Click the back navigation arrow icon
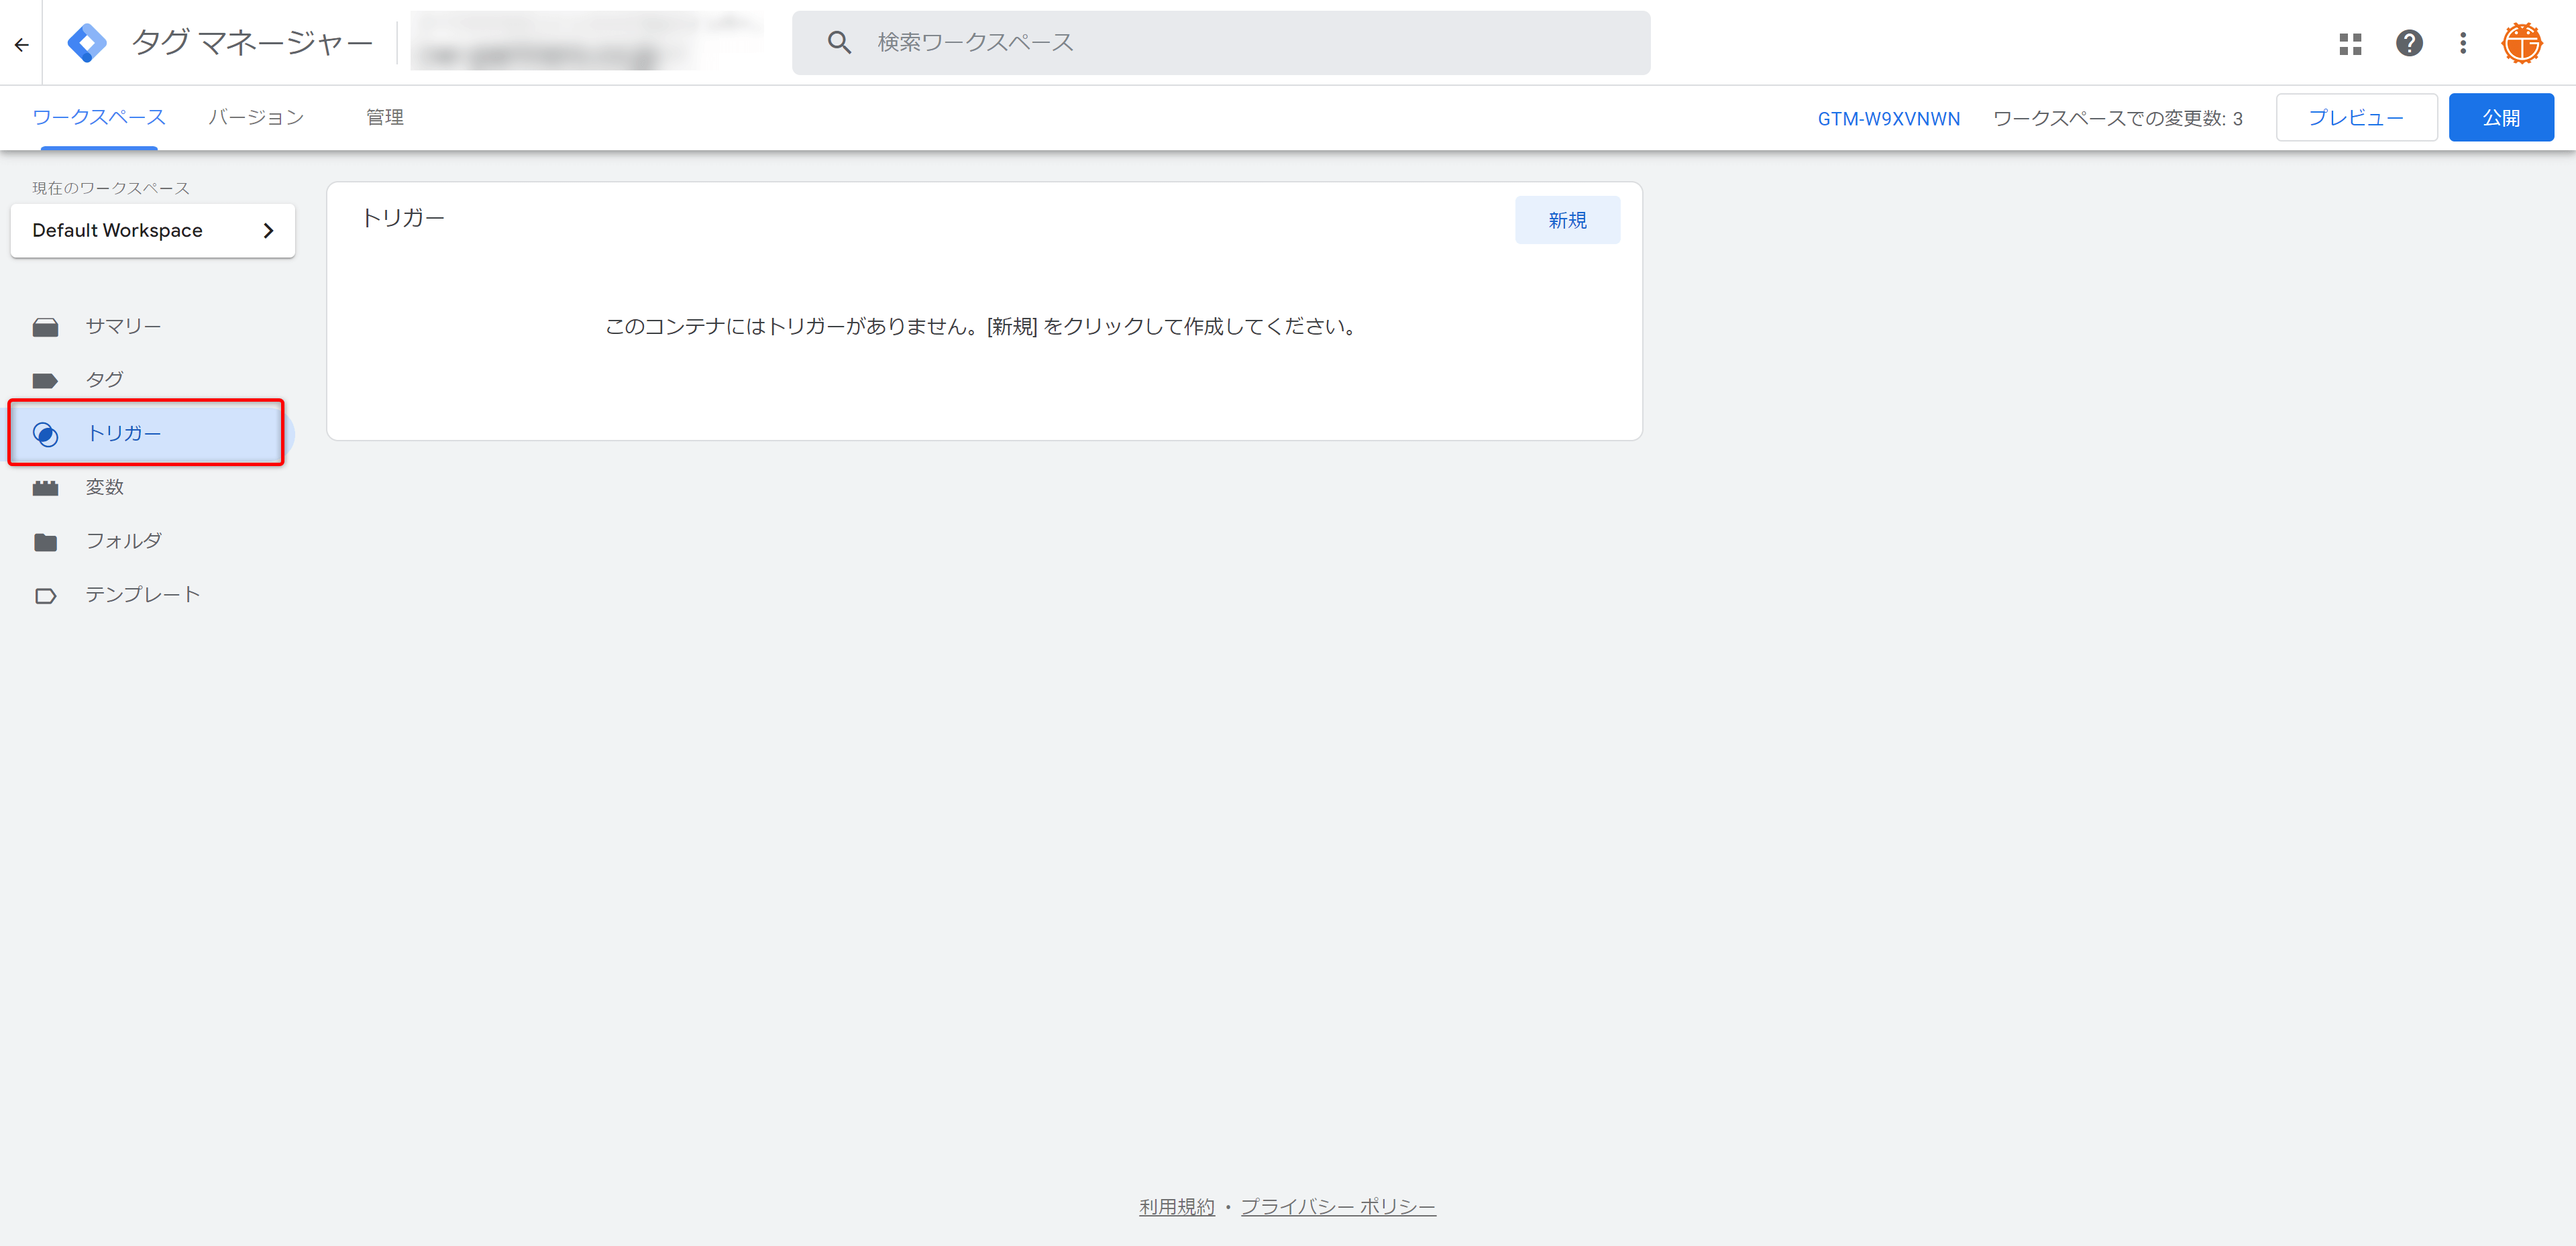Image resolution: width=2576 pixels, height=1246 pixels. tap(21, 43)
